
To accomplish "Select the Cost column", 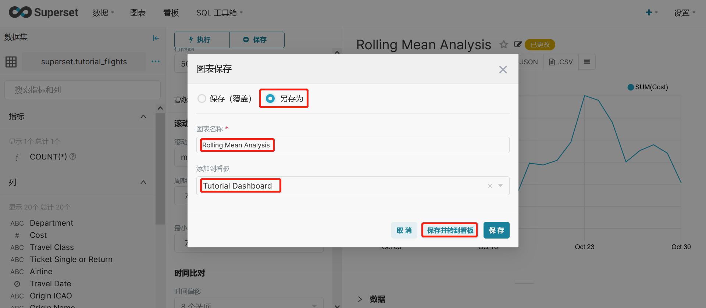I will (x=38, y=235).
